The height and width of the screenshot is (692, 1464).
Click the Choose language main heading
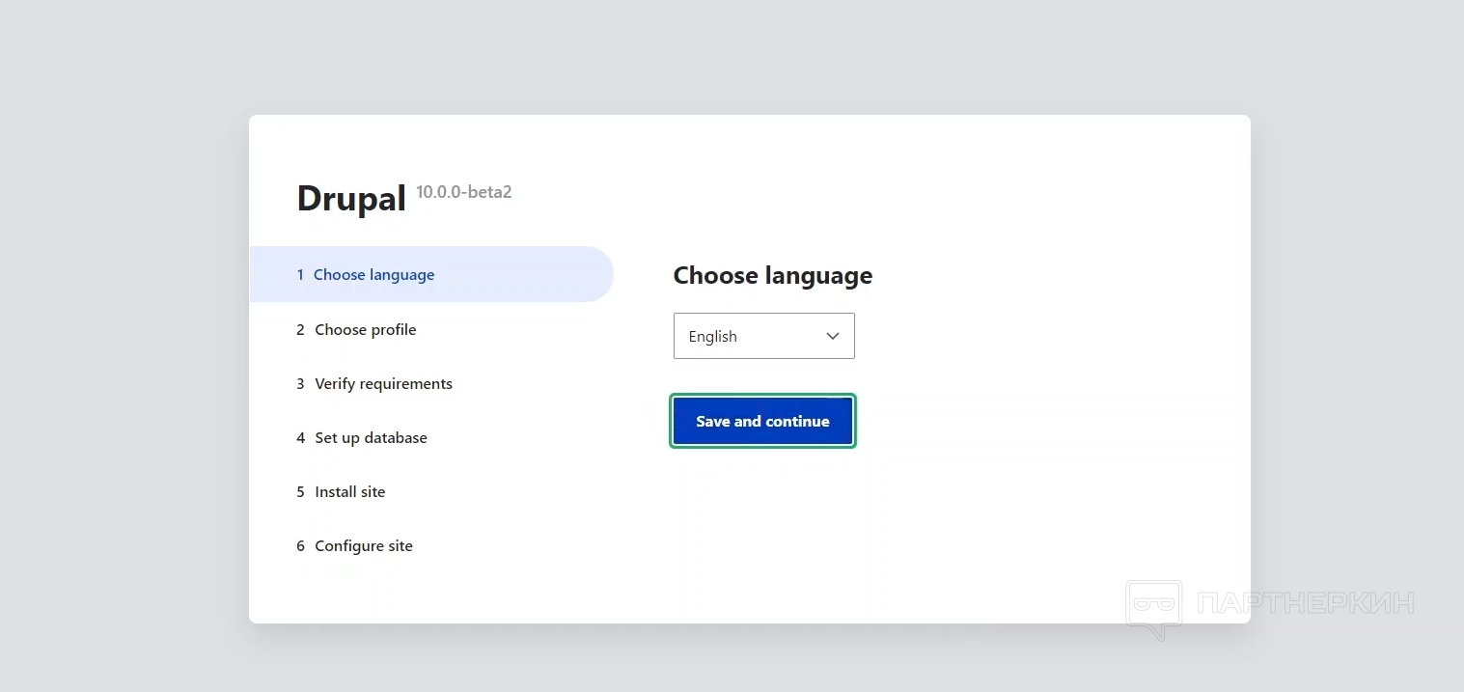coord(772,276)
